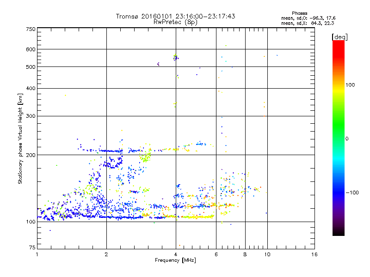This screenshot has height=277, width=370.
Task: Select the subtitle 'RwPretec (8p)'
Action: [175, 22]
